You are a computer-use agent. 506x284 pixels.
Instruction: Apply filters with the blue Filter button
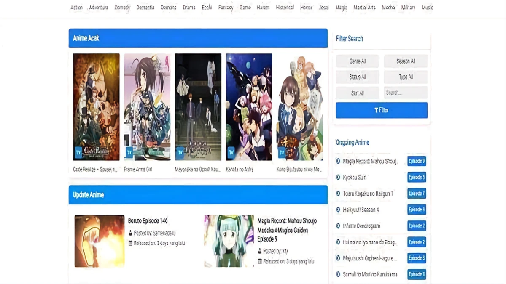coord(382,110)
